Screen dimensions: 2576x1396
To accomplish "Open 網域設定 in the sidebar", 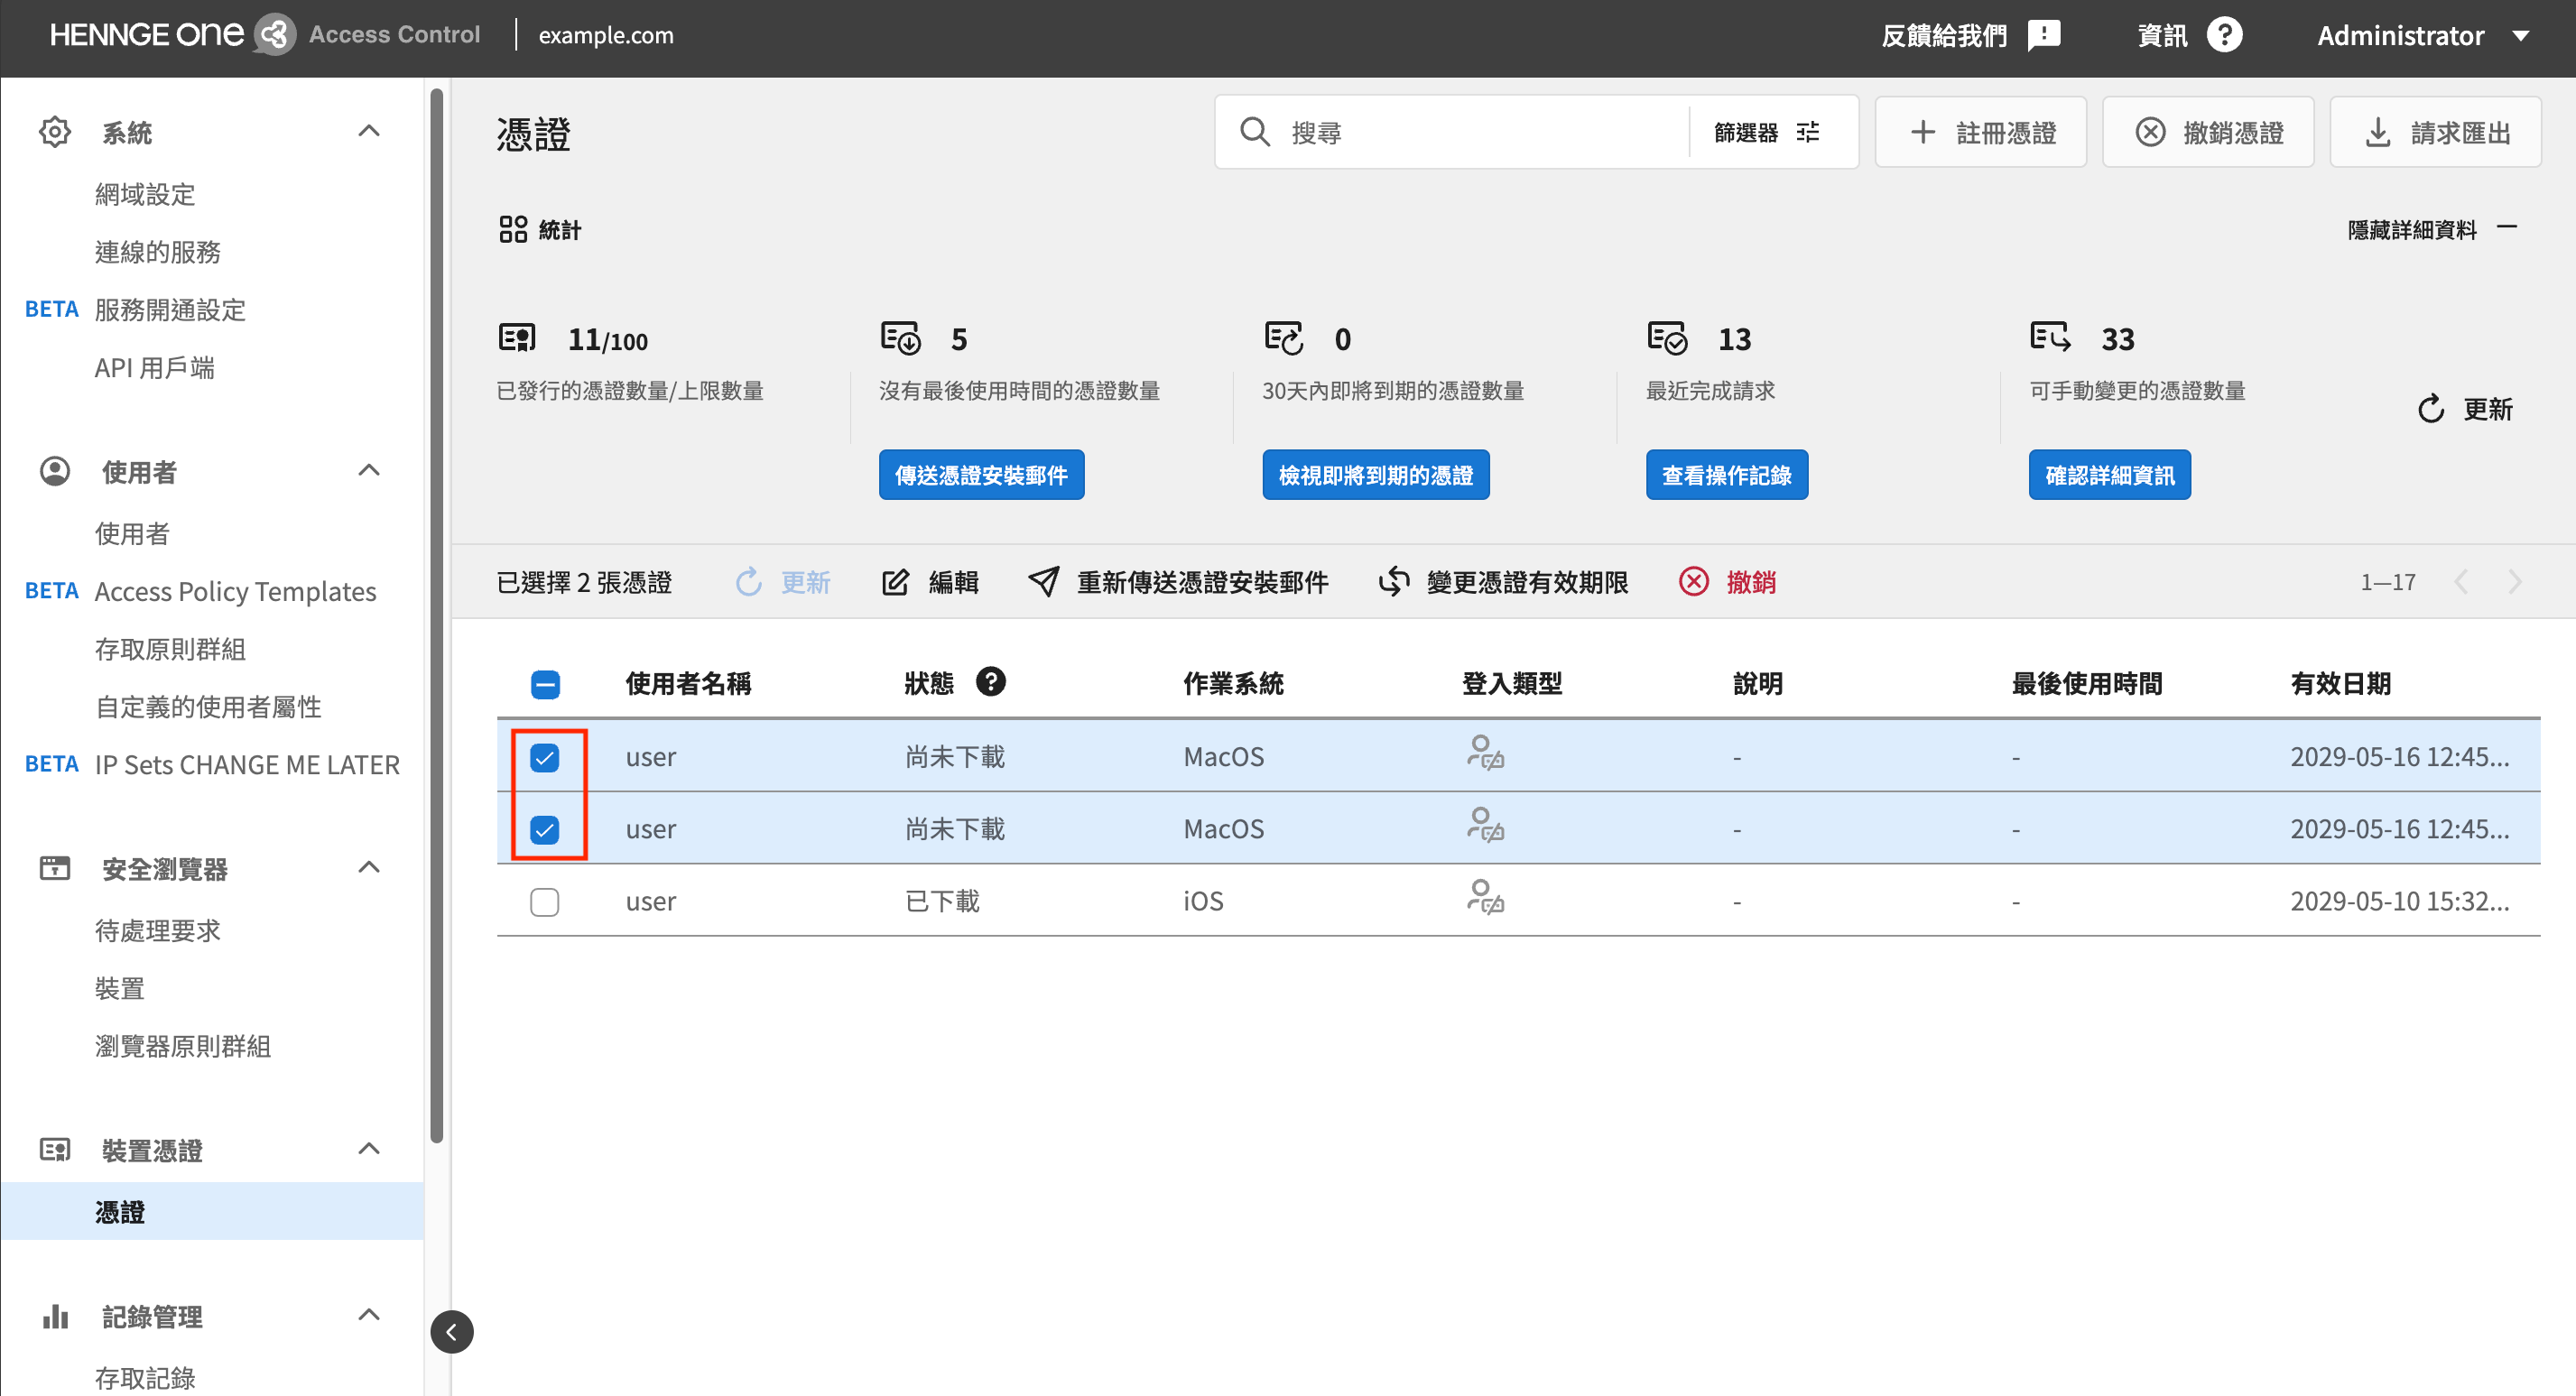I will 145,194.
